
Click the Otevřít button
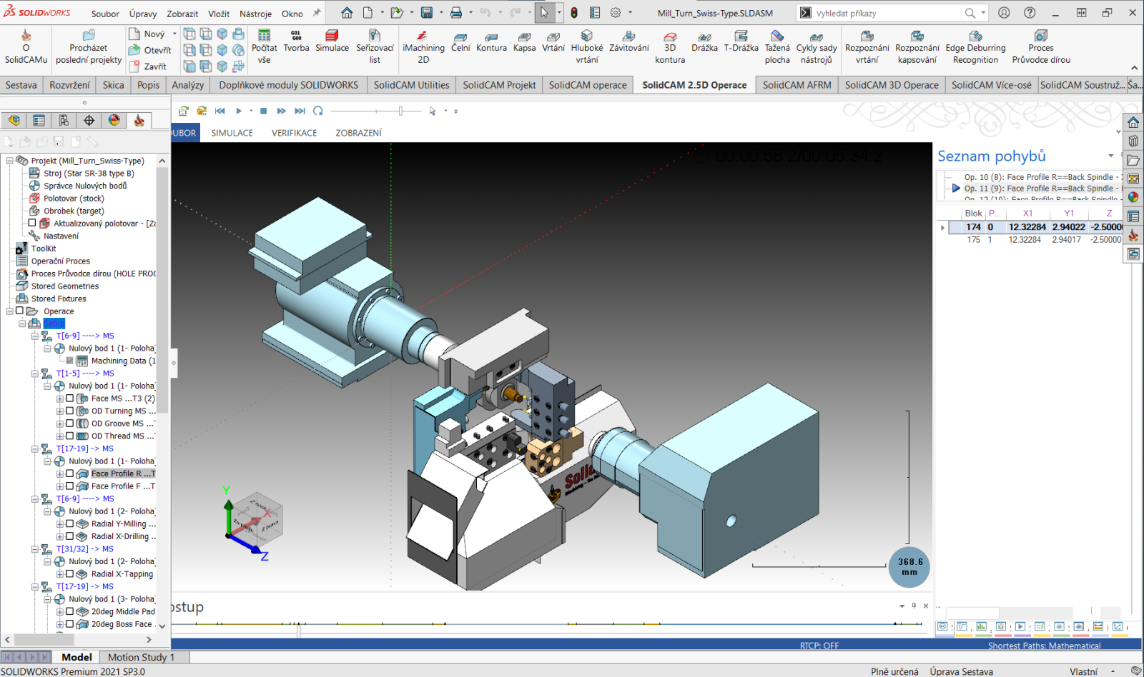(150, 50)
